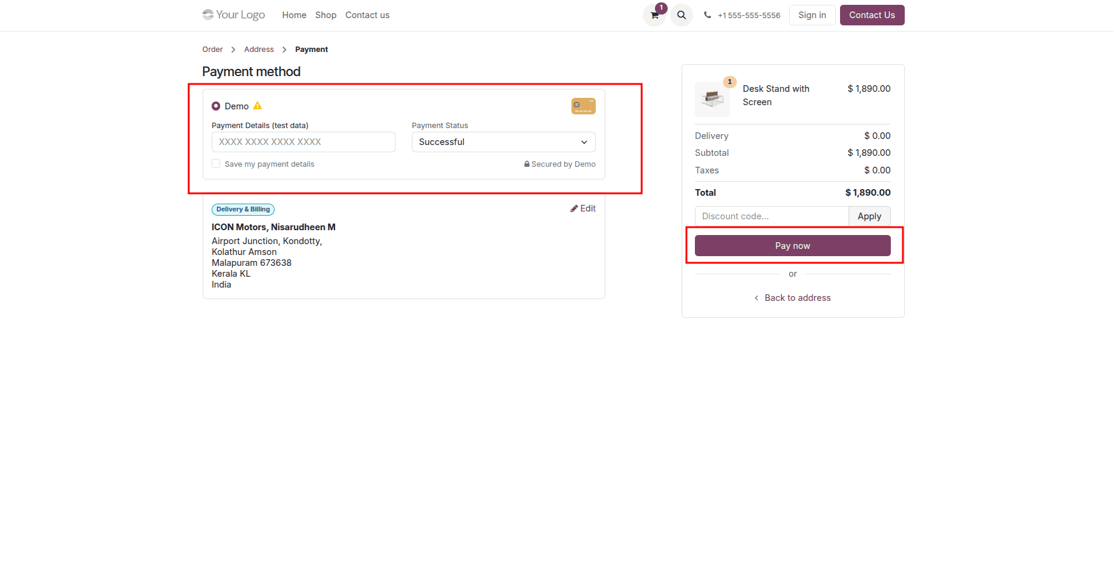Image resolution: width=1114 pixels, height=580 pixels.
Task: Go to Address breadcrumb step
Action: (x=259, y=50)
